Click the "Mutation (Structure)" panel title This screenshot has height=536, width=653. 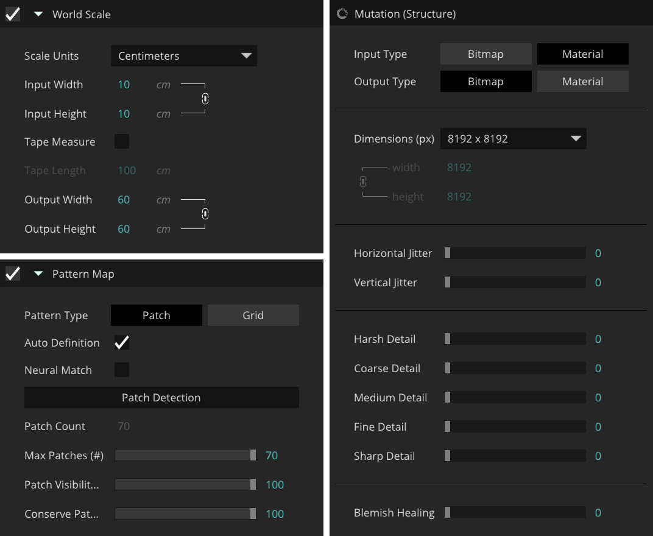tap(405, 14)
